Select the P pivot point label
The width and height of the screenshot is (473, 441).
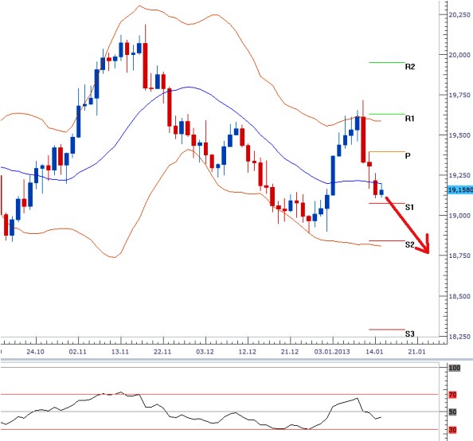tap(408, 156)
